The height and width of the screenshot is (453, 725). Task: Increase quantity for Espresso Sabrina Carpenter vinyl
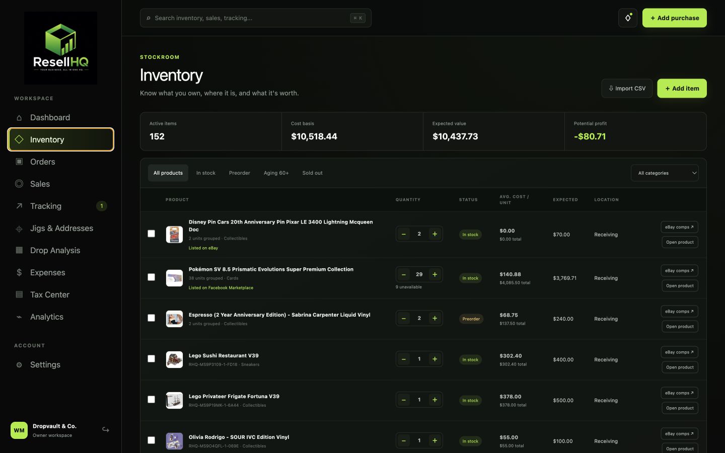point(435,318)
